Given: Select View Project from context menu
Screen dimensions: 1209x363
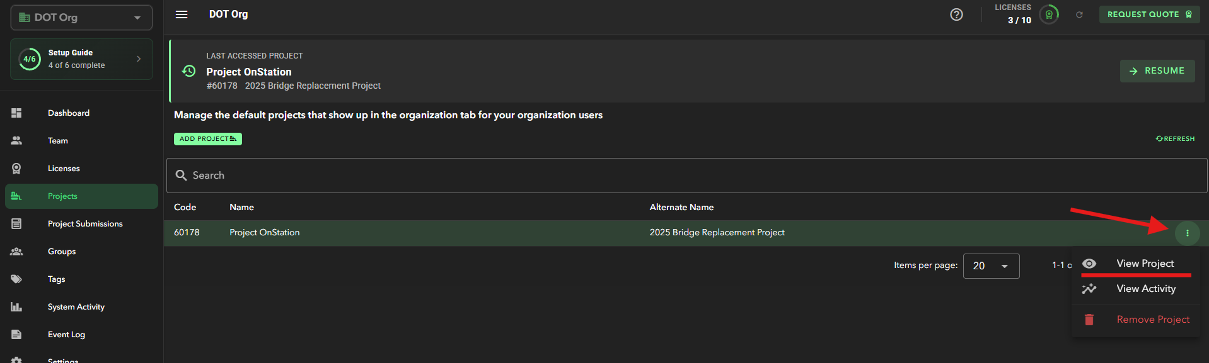Looking at the screenshot, I should [x=1145, y=264].
